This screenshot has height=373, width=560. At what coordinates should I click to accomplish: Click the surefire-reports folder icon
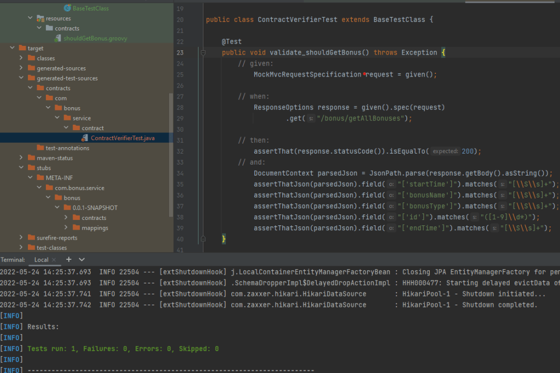point(32,238)
